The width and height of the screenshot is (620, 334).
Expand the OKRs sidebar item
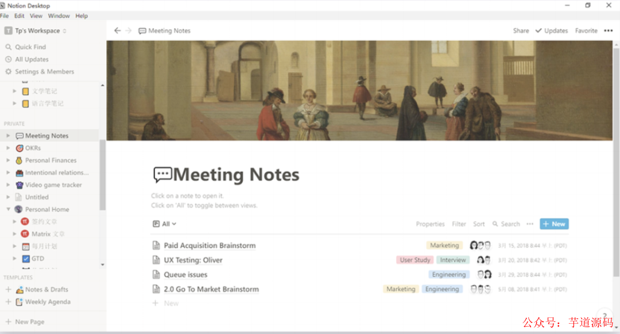8,148
